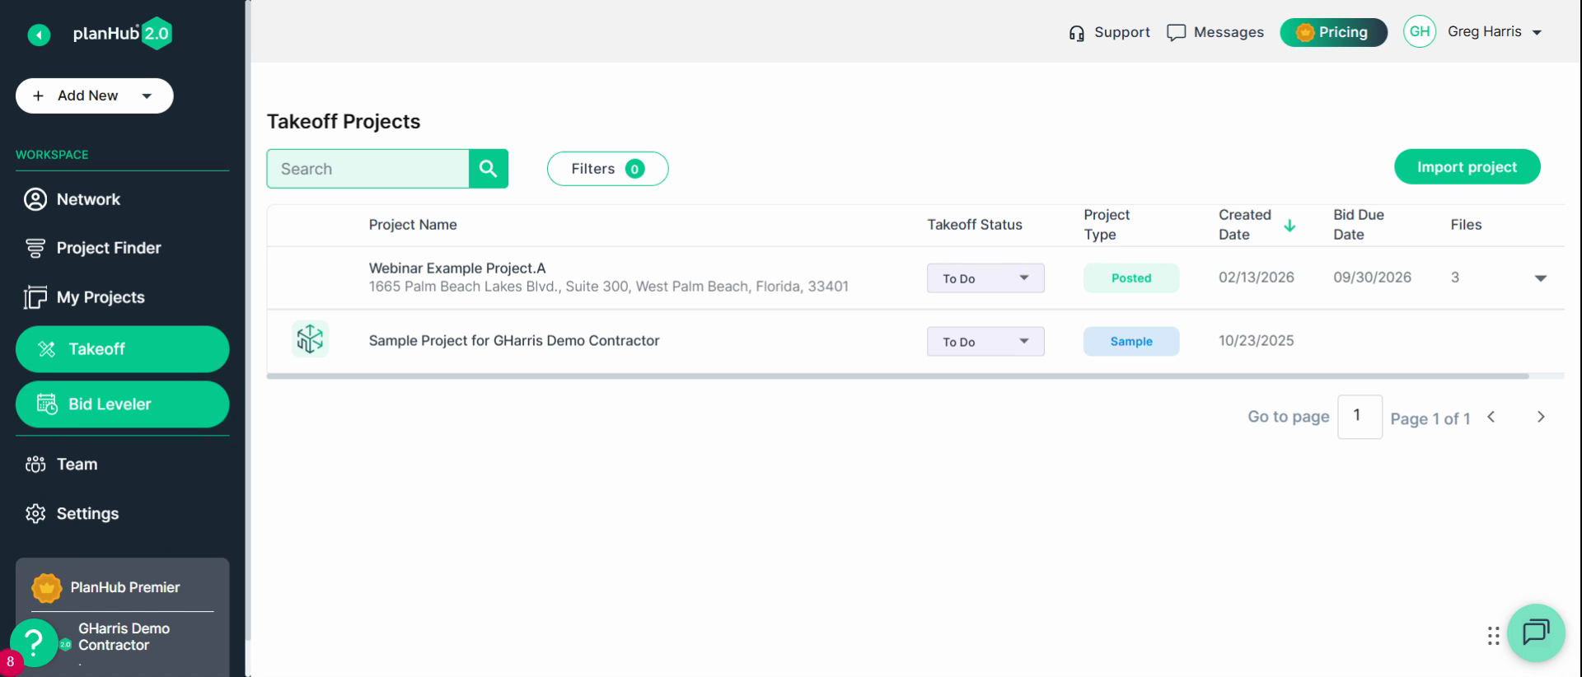Click the Bid Due Date column header
The height and width of the screenshot is (677, 1582).
[1359, 225]
